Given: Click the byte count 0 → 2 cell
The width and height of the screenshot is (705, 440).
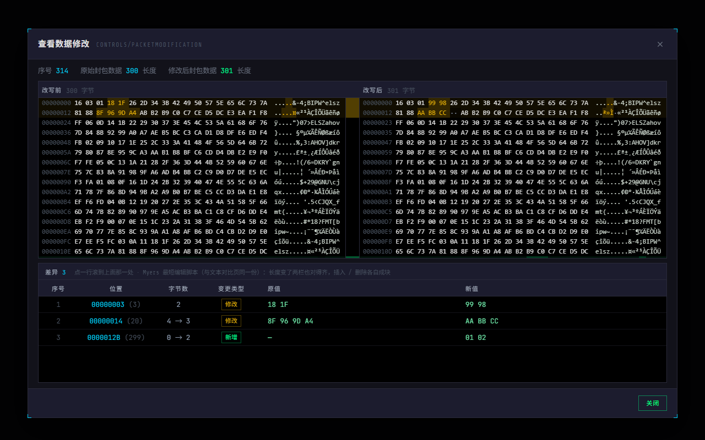Looking at the screenshot, I should pos(178,337).
